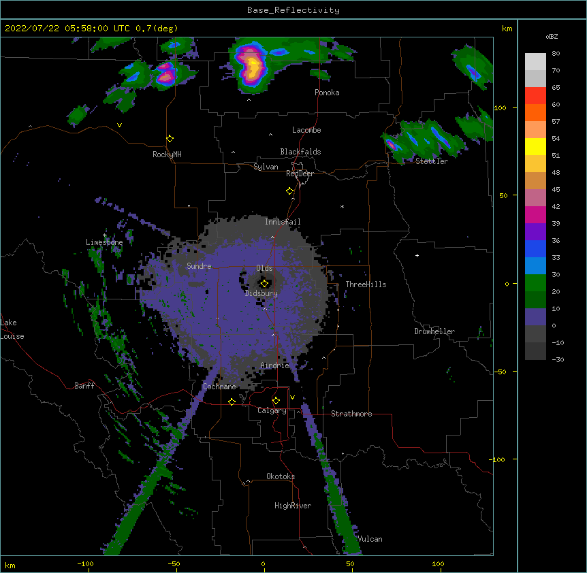Click the Limestone label

click(x=104, y=242)
